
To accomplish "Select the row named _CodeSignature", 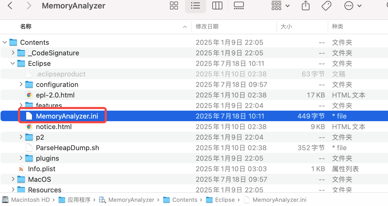I will point(194,53).
